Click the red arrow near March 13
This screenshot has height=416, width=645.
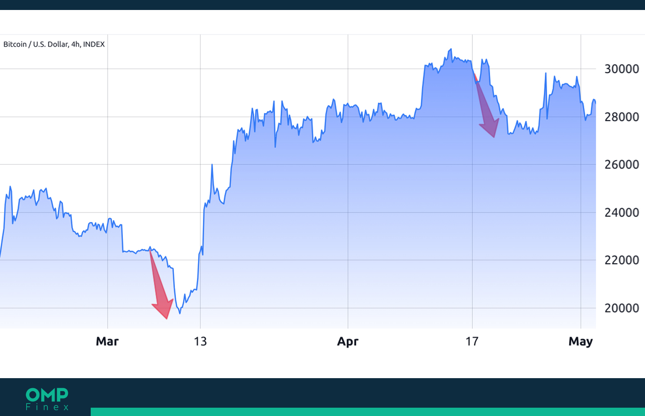click(x=161, y=285)
